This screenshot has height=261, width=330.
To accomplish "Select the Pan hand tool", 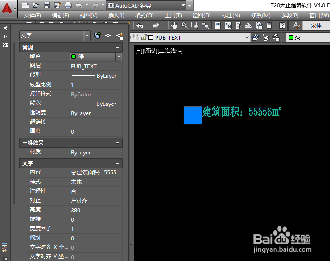I will 174,26.
